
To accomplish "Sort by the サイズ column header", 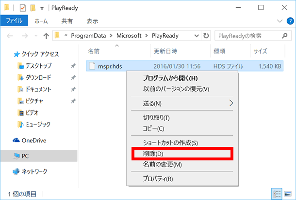I will 260,51.
